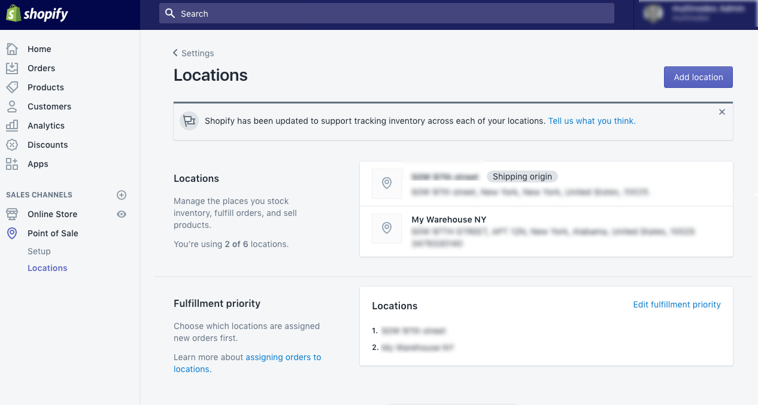Click the Customers icon
Image resolution: width=758 pixels, height=405 pixels.
coord(13,106)
